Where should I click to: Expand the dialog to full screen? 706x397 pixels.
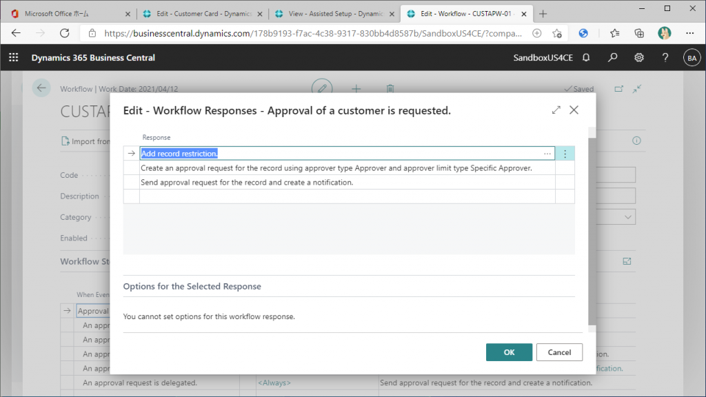click(x=556, y=110)
